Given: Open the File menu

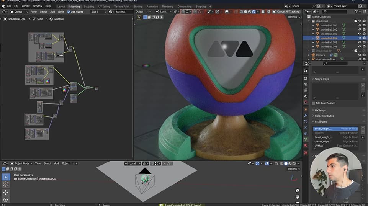Looking at the screenshot, I should (9, 6).
